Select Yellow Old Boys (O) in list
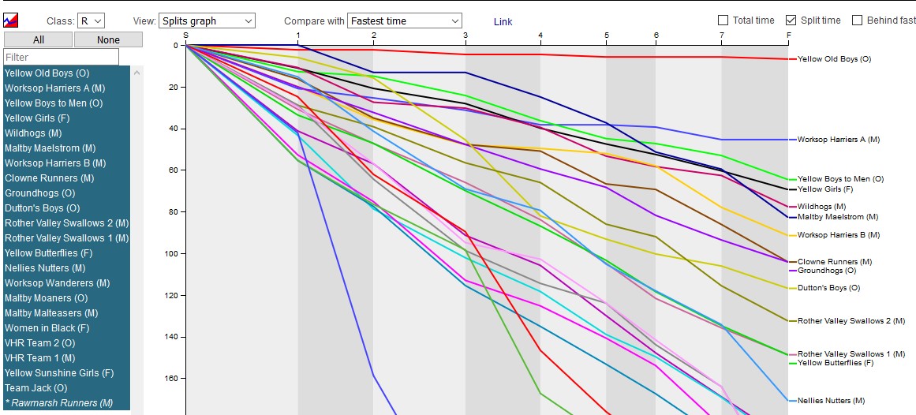 click(x=47, y=73)
